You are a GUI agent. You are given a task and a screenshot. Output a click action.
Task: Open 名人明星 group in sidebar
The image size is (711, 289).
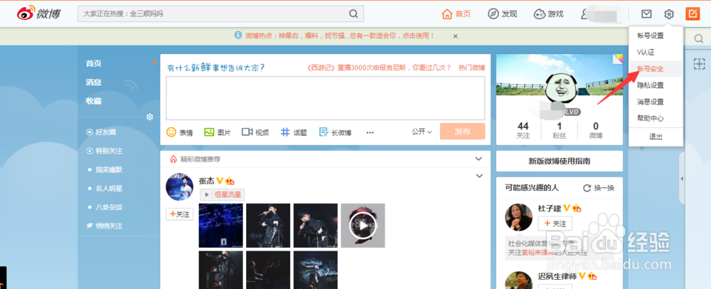point(108,189)
